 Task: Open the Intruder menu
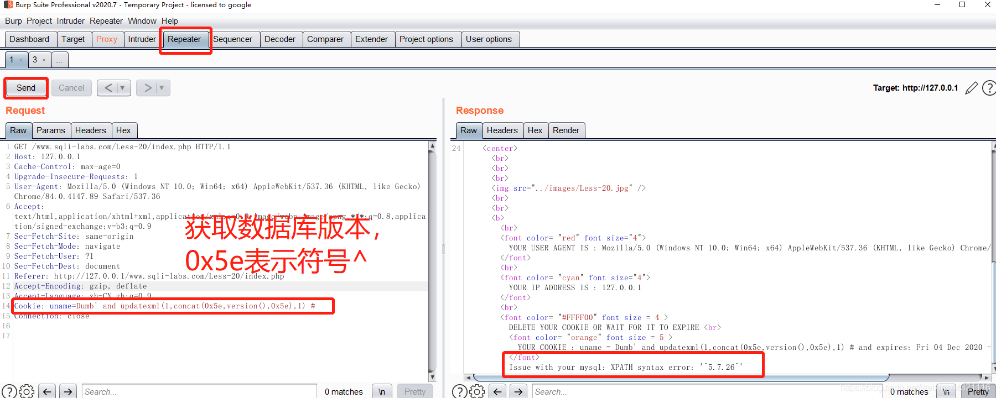click(x=71, y=21)
